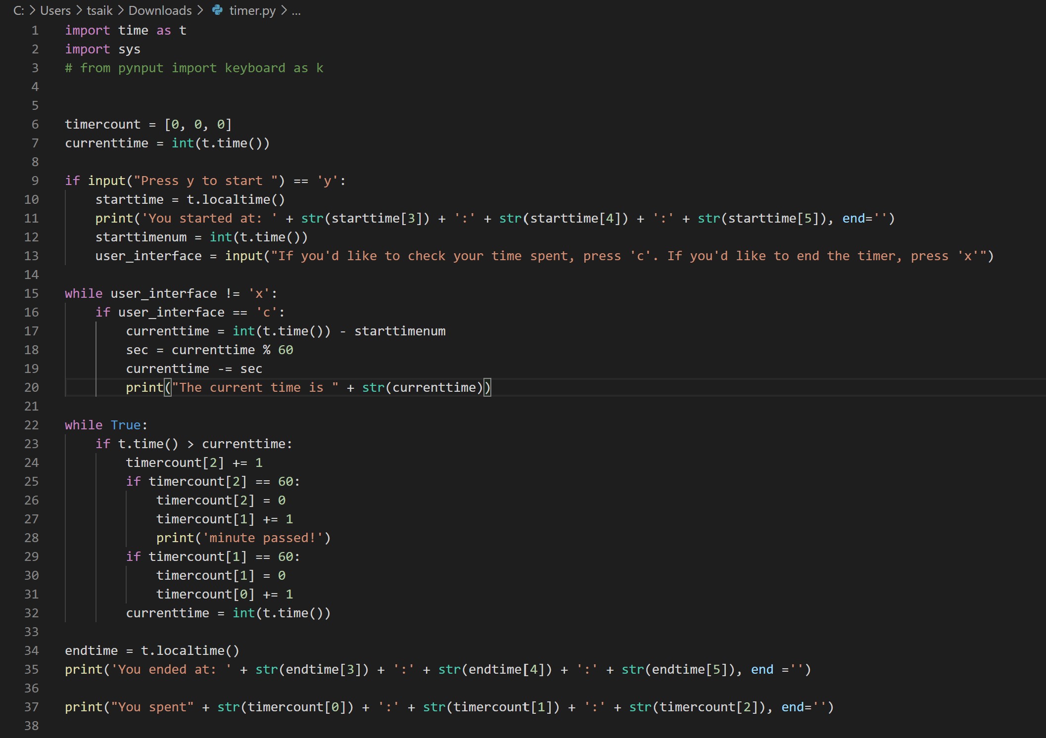The height and width of the screenshot is (738, 1046).
Task: Click the C: drive breadcrumb
Action: pos(19,10)
